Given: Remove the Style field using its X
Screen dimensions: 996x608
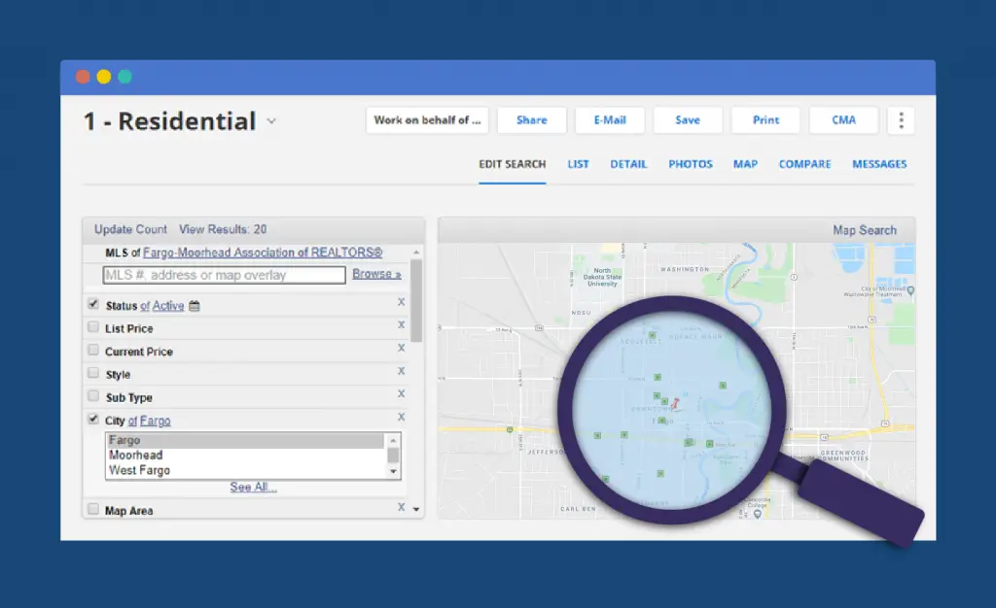Looking at the screenshot, I should [x=401, y=371].
